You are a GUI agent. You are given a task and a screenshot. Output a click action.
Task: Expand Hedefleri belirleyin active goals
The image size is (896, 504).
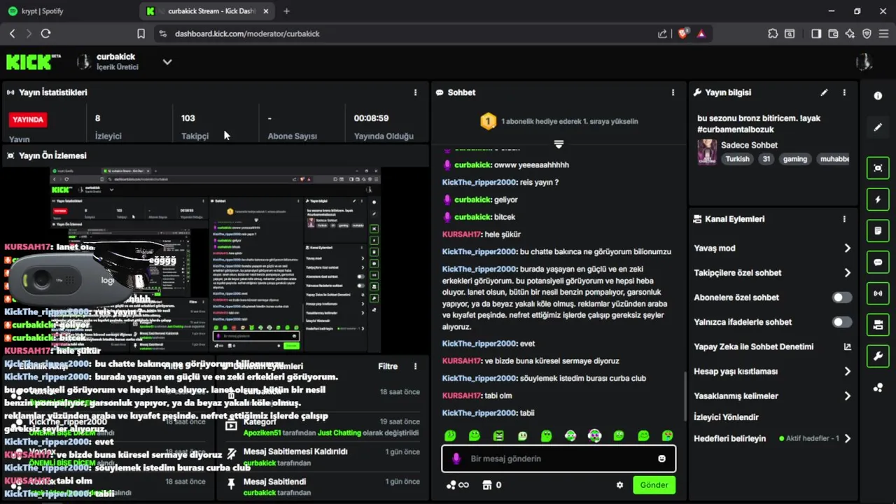[773, 438]
